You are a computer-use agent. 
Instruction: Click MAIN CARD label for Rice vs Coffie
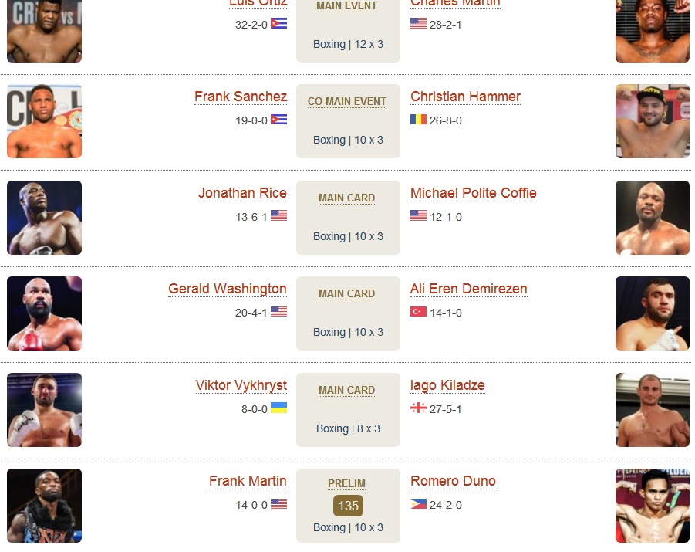pyautogui.click(x=347, y=198)
